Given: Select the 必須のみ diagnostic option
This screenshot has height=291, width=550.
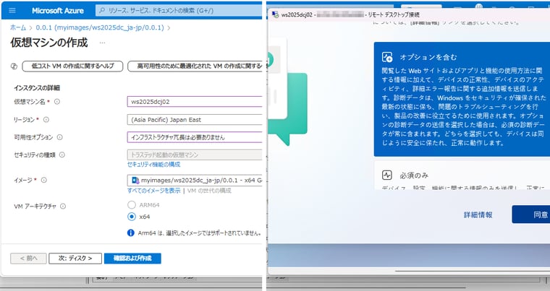Looking at the screenshot, I should 462,175.
